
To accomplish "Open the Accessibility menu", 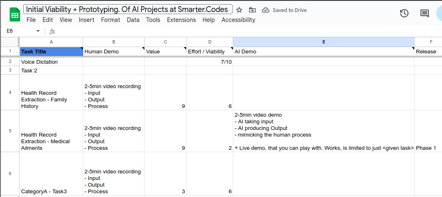I will coord(238,20).
